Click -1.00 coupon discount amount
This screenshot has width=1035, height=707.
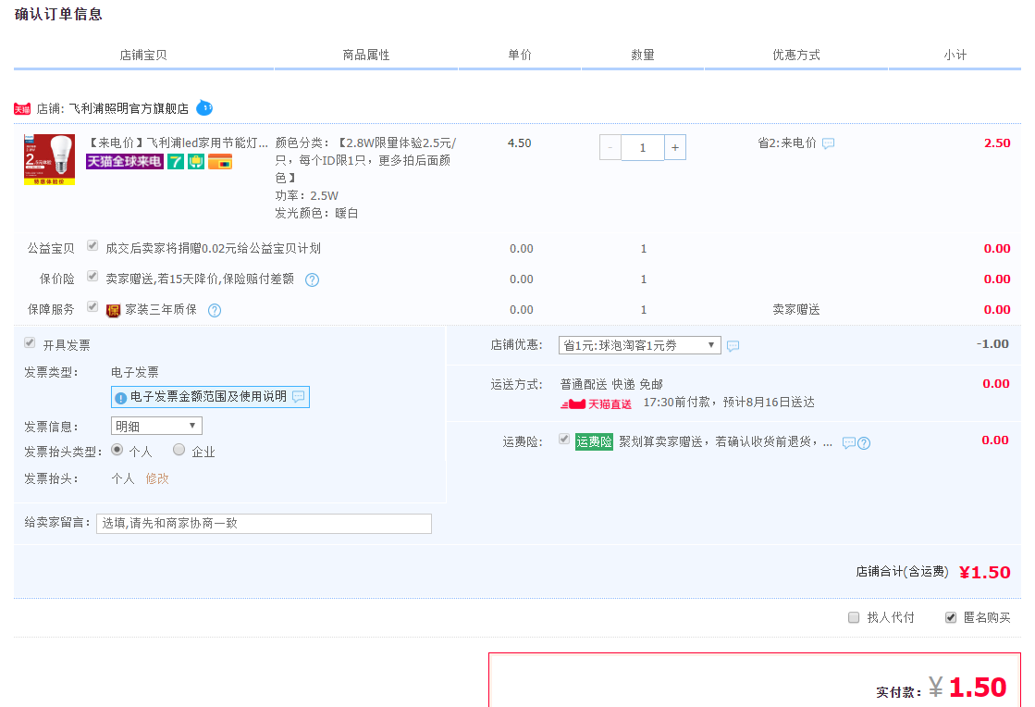992,344
